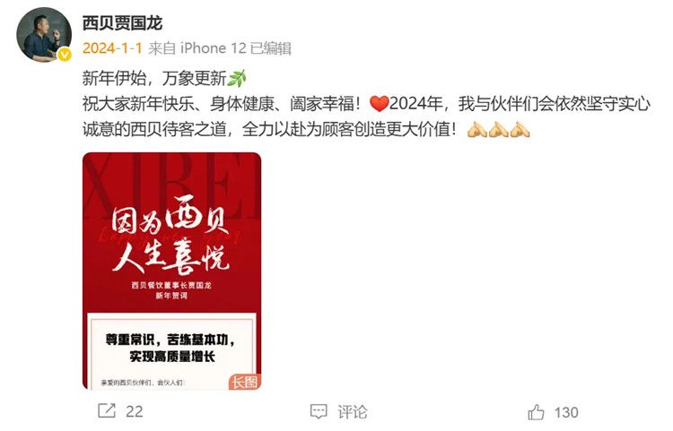Screen dimensions: 673x431
Task: Like the post with thumbs-up icon
Action: click(x=536, y=412)
